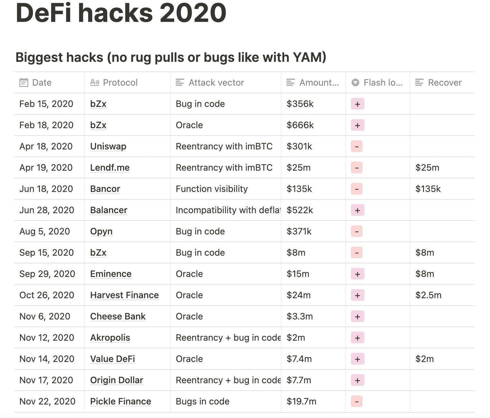Click the minus tag in Uniswap row
This screenshot has height=418, width=490.
point(357,147)
